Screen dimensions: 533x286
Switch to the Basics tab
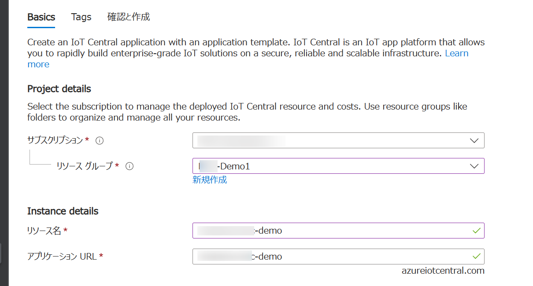click(x=41, y=17)
